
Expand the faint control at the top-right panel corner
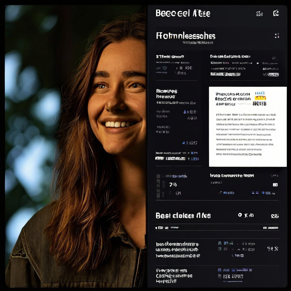coord(275,58)
